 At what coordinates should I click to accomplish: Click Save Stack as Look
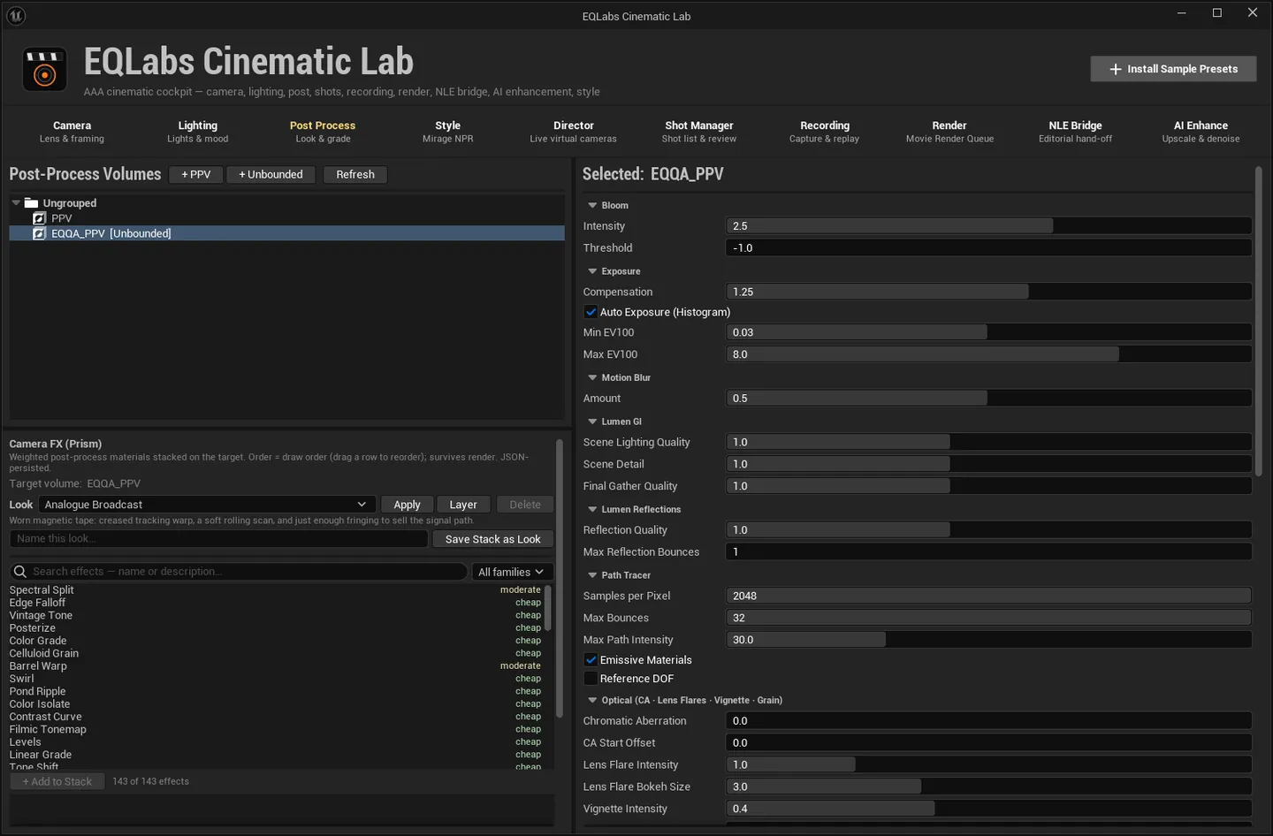[493, 539]
